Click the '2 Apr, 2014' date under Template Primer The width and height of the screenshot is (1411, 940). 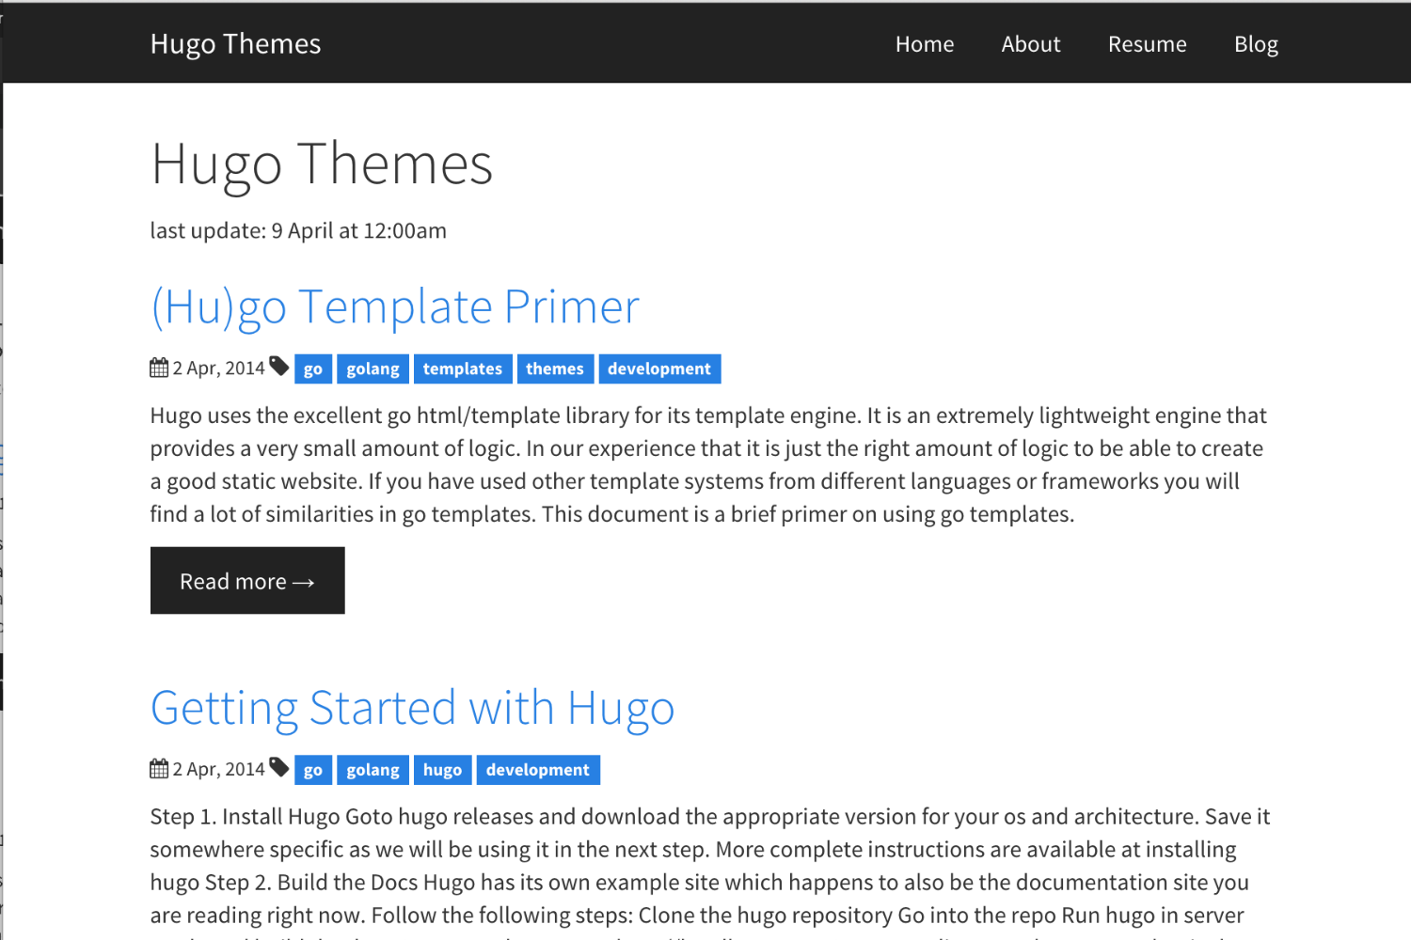click(218, 368)
